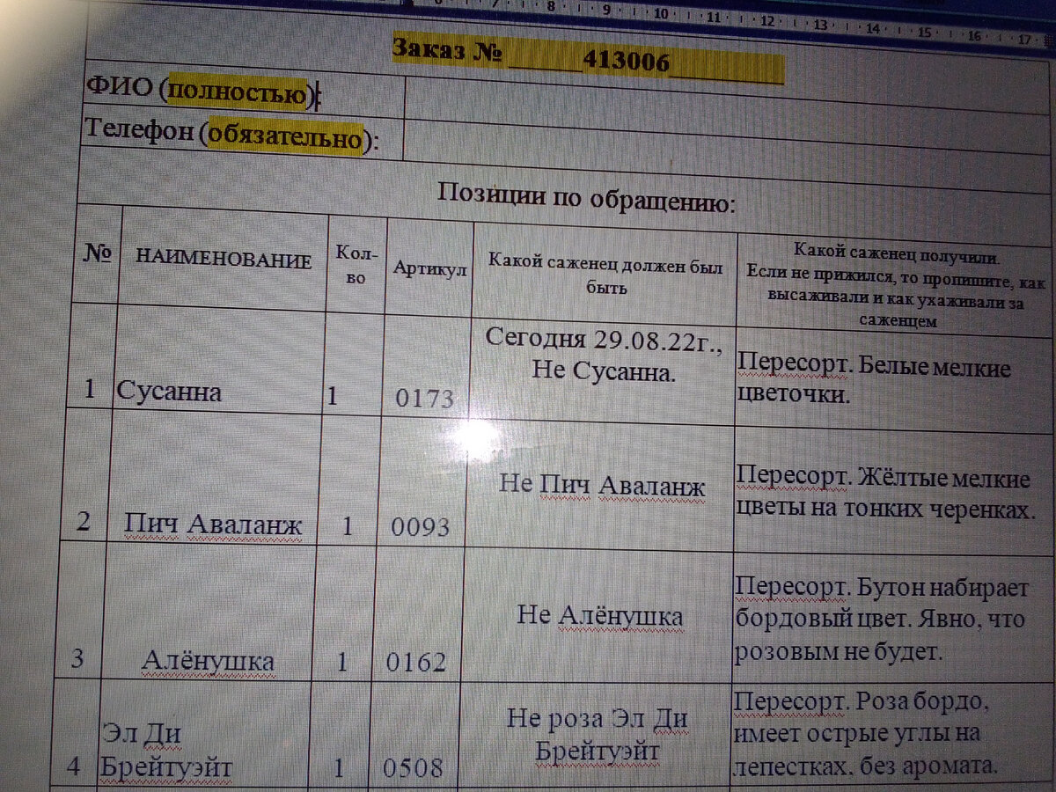The image size is (1056, 792).
Task: Click the 'ФИО (полностью)' label
Action: (x=202, y=92)
